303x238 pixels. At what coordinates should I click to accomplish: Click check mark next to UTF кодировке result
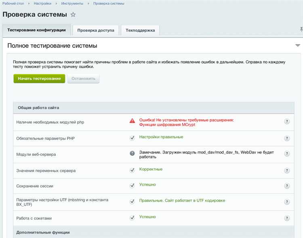tap(132, 201)
